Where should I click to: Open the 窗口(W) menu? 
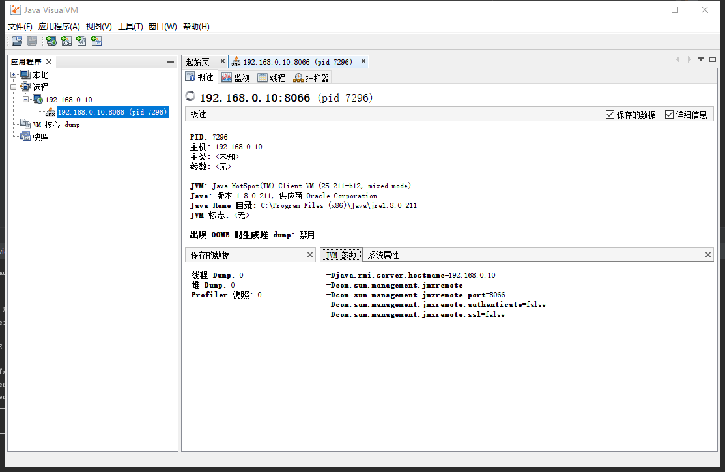[162, 26]
